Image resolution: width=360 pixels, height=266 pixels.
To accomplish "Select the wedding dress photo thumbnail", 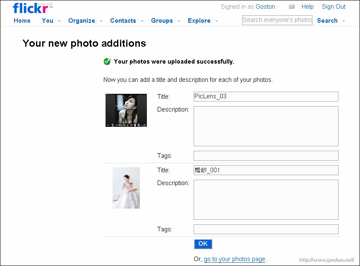I will tap(126, 188).
